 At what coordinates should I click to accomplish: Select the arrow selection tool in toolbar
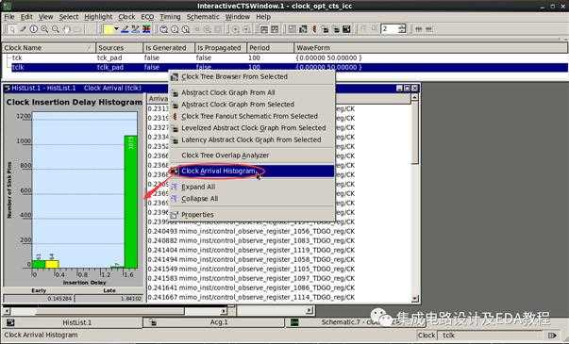tap(12, 29)
